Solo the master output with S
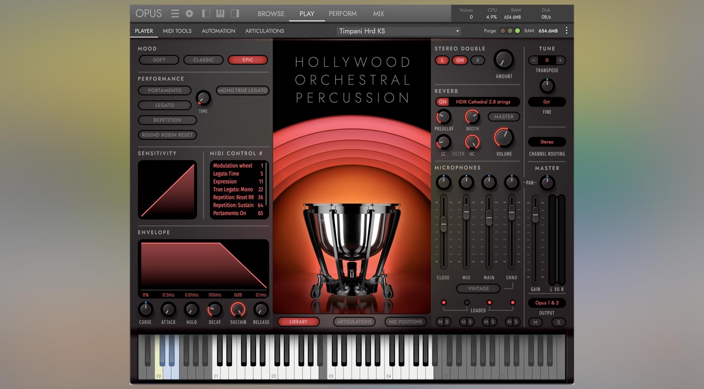This screenshot has width=704, height=389. tap(558, 322)
